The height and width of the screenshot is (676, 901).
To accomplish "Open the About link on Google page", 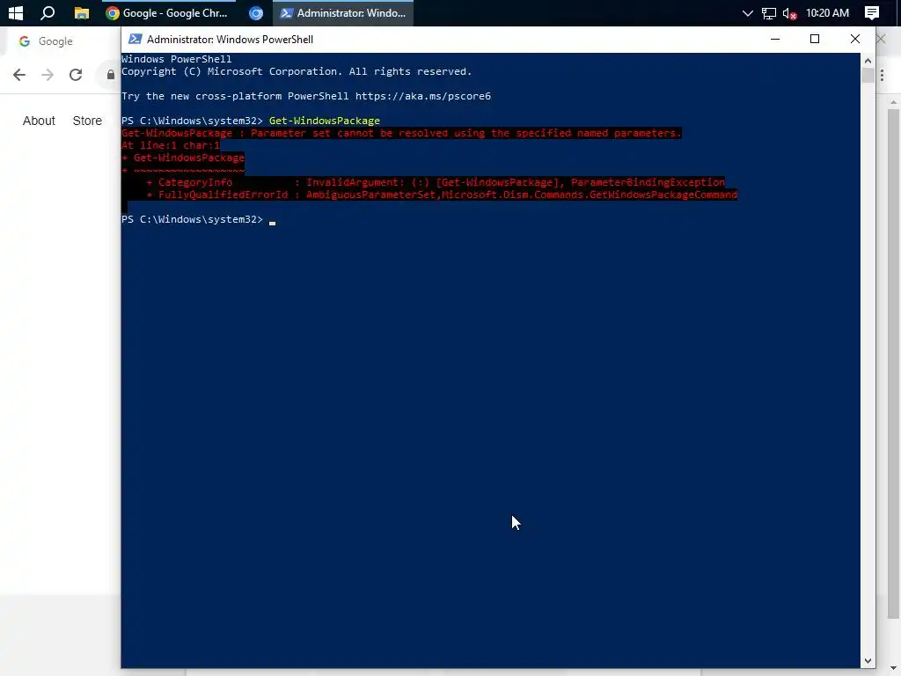I will 39,121.
